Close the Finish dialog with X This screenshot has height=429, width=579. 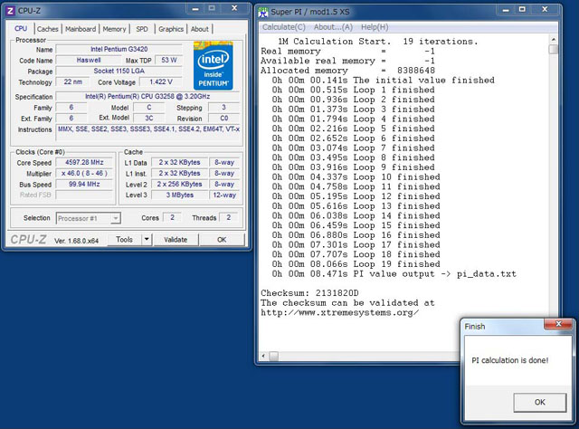(558, 324)
